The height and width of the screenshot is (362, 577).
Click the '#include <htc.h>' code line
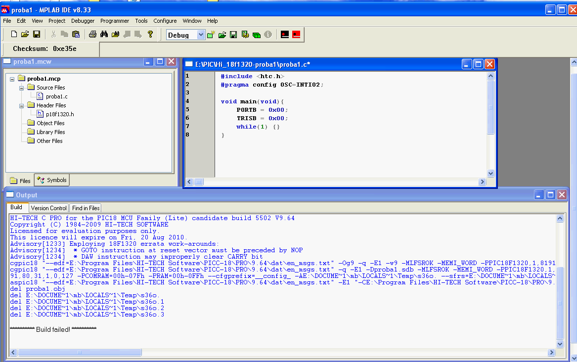(253, 76)
